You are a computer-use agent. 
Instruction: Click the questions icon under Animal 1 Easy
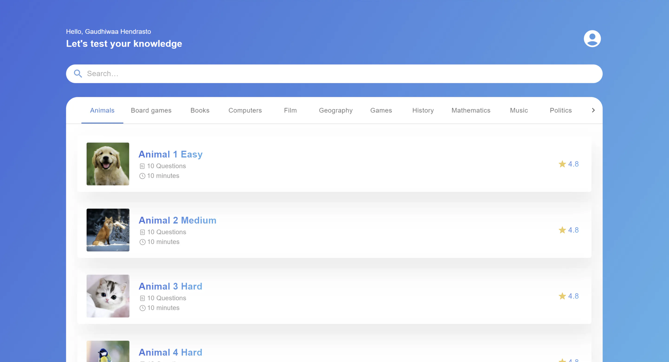(x=142, y=166)
